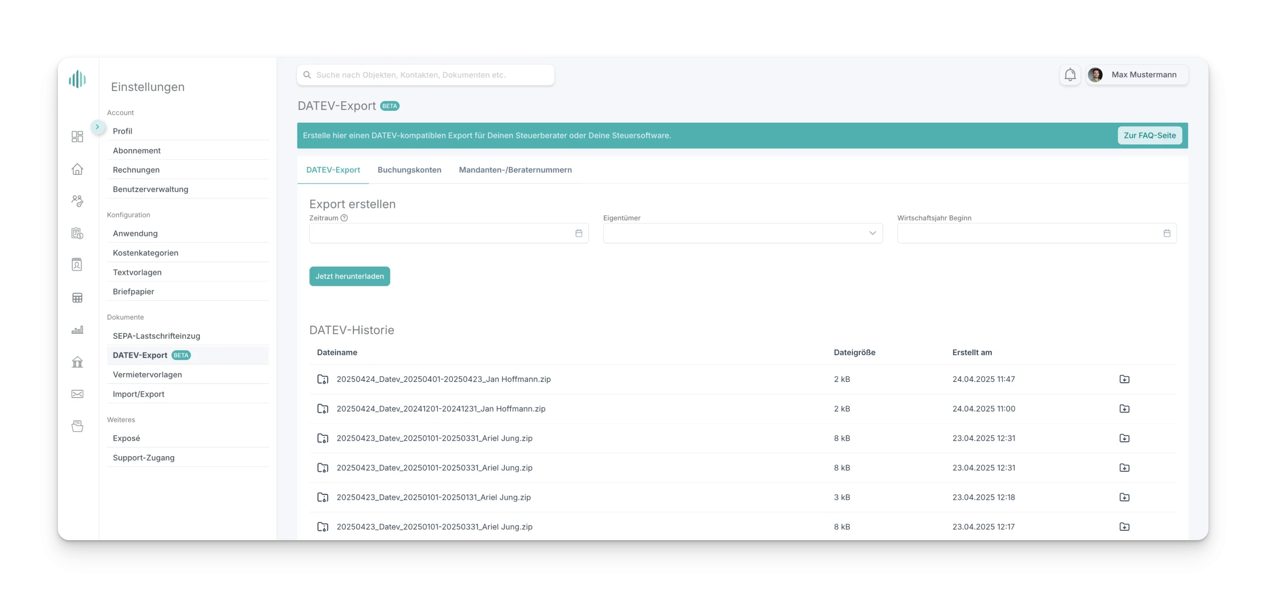Select DATEV-Export in settings menu
This screenshot has height=598, width=1267.
click(188, 355)
